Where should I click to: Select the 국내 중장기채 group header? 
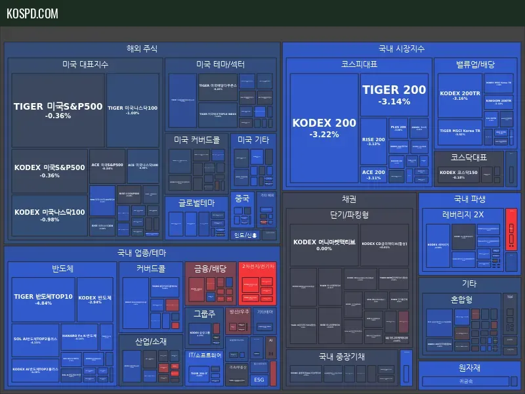coord(341,357)
